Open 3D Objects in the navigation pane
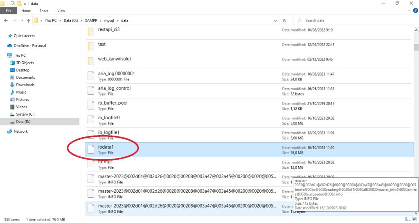 [x=25, y=63]
